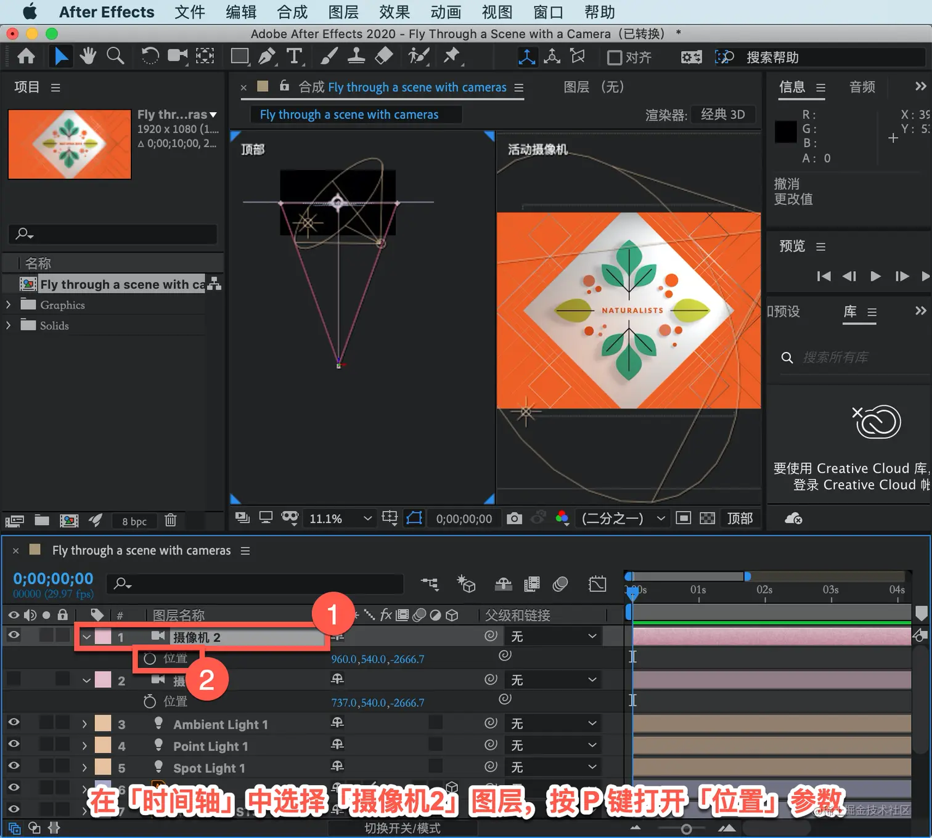
Task: Select the Unified Camera tool
Action: click(x=178, y=57)
